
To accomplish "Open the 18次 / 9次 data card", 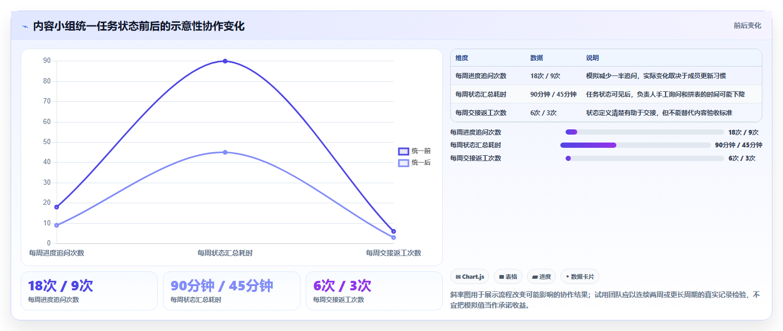I will point(89,291).
